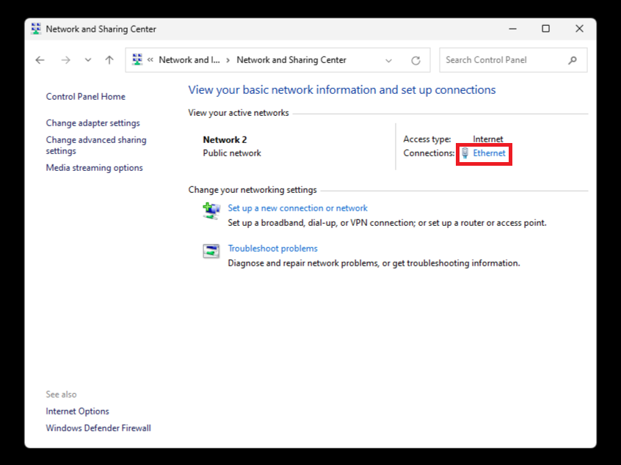The height and width of the screenshot is (465, 621).
Task: Click the set up new connection icon
Action: pyautogui.click(x=211, y=211)
